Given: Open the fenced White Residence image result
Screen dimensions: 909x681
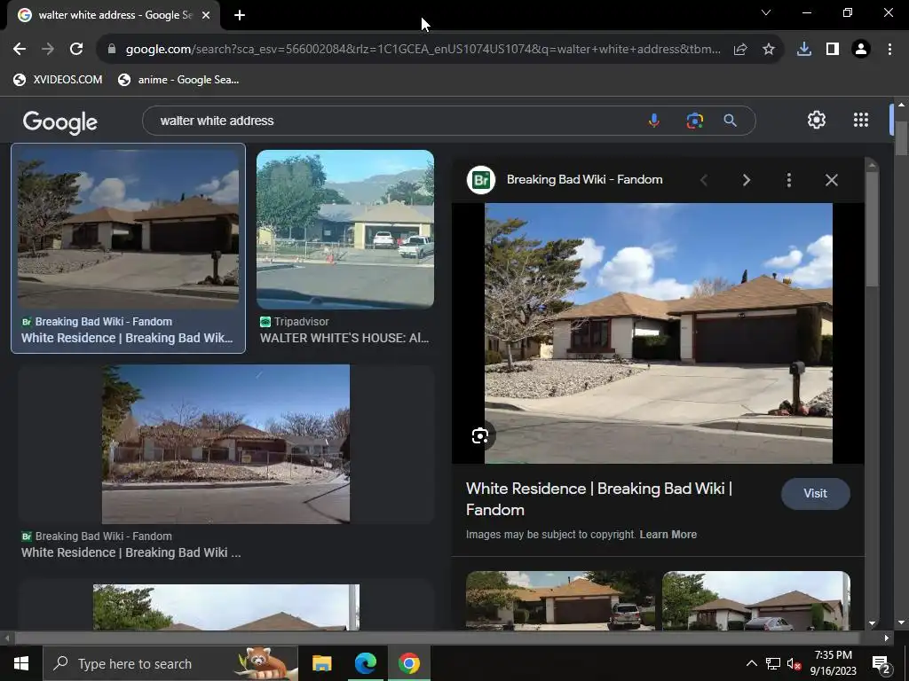Looking at the screenshot, I should click(226, 443).
